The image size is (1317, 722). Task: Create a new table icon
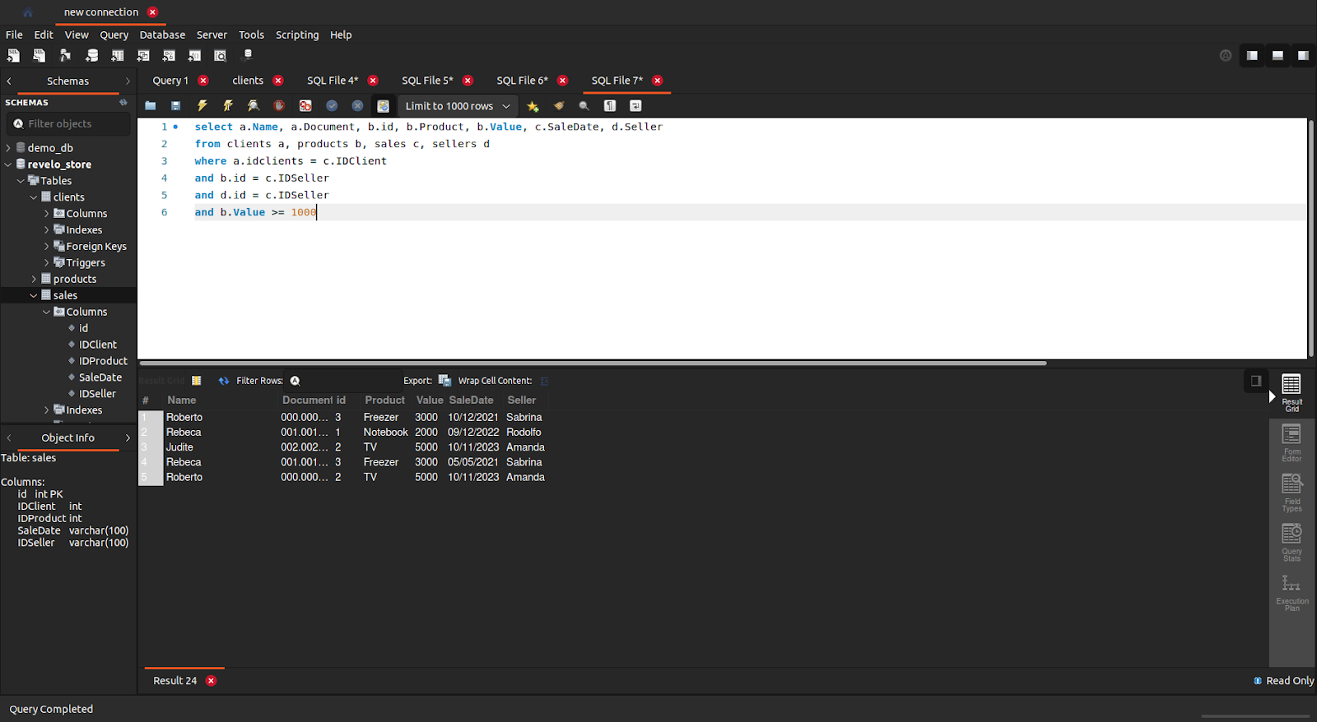[x=118, y=55]
